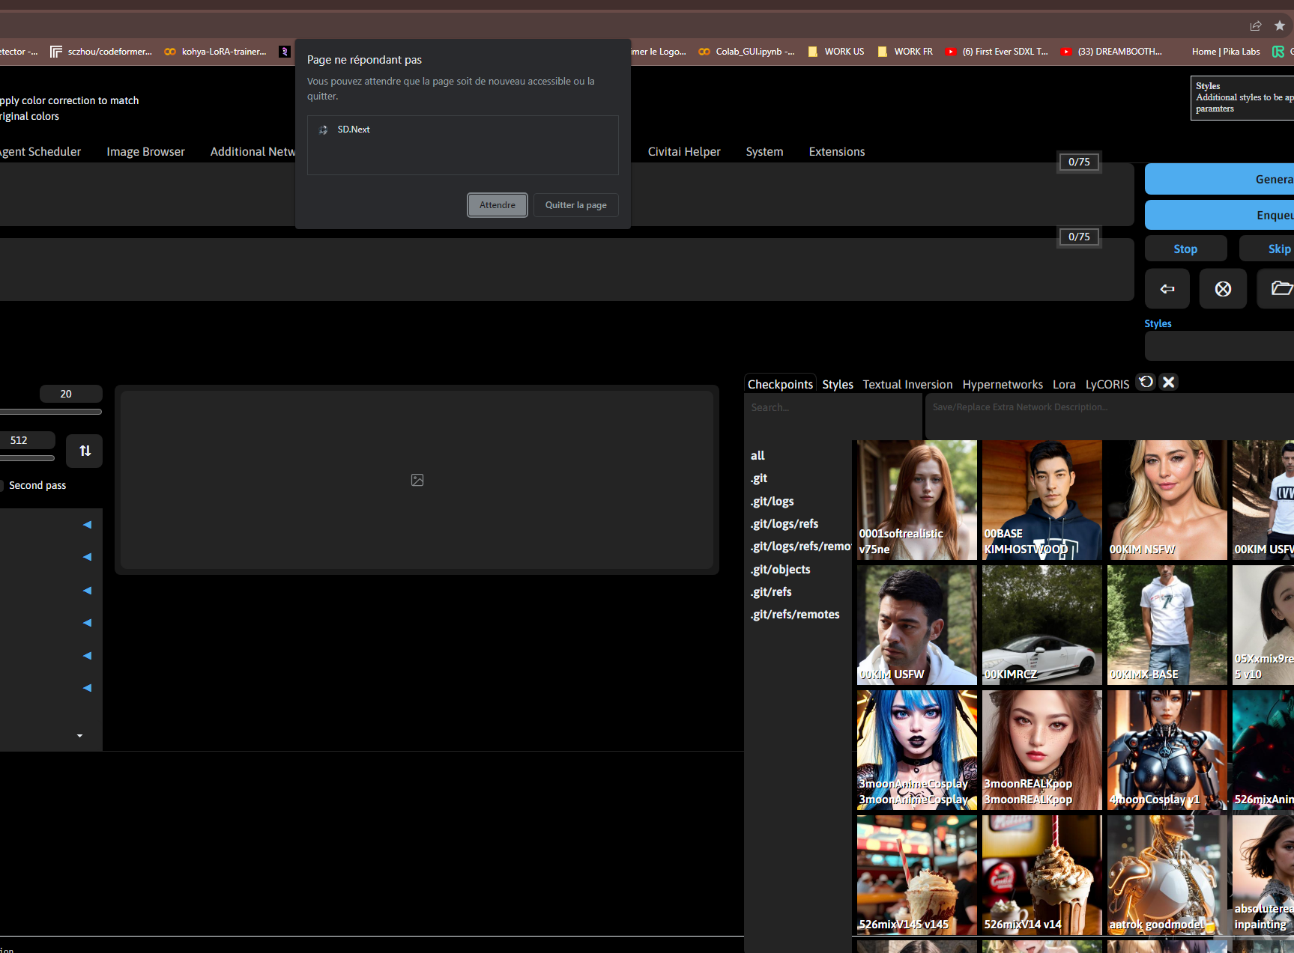Image resolution: width=1294 pixels, height=953 pixels.
Task: Select the 00KIM NSFW checkpoint thumbnail
Action: pos(1166,499)
